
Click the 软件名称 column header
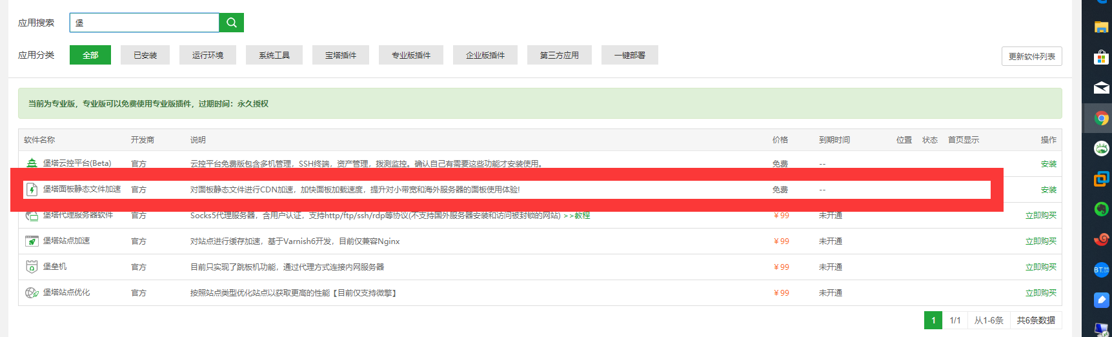click(39, 140)
